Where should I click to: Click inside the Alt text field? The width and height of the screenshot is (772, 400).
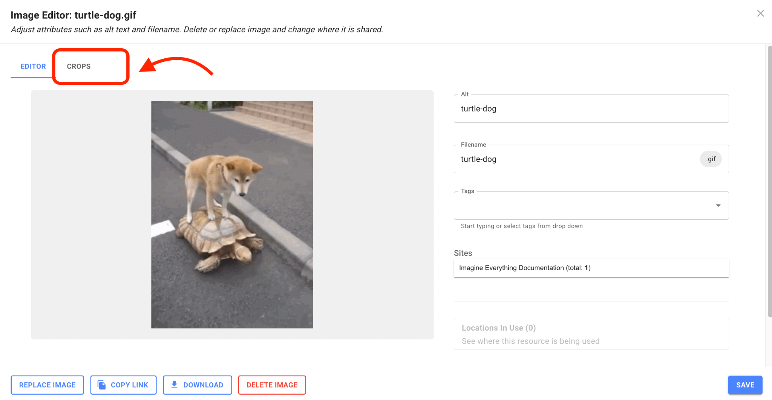[590, 108]
